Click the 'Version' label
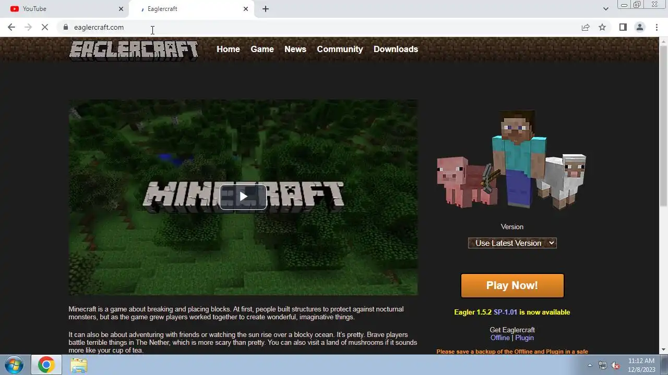 coord(512,227)
